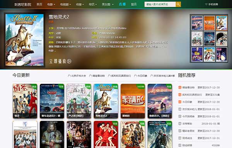Image resolution: width=232 pixels, height=148 pixels.
Task: Focus the movie search input field
Action: click(160, 4)
